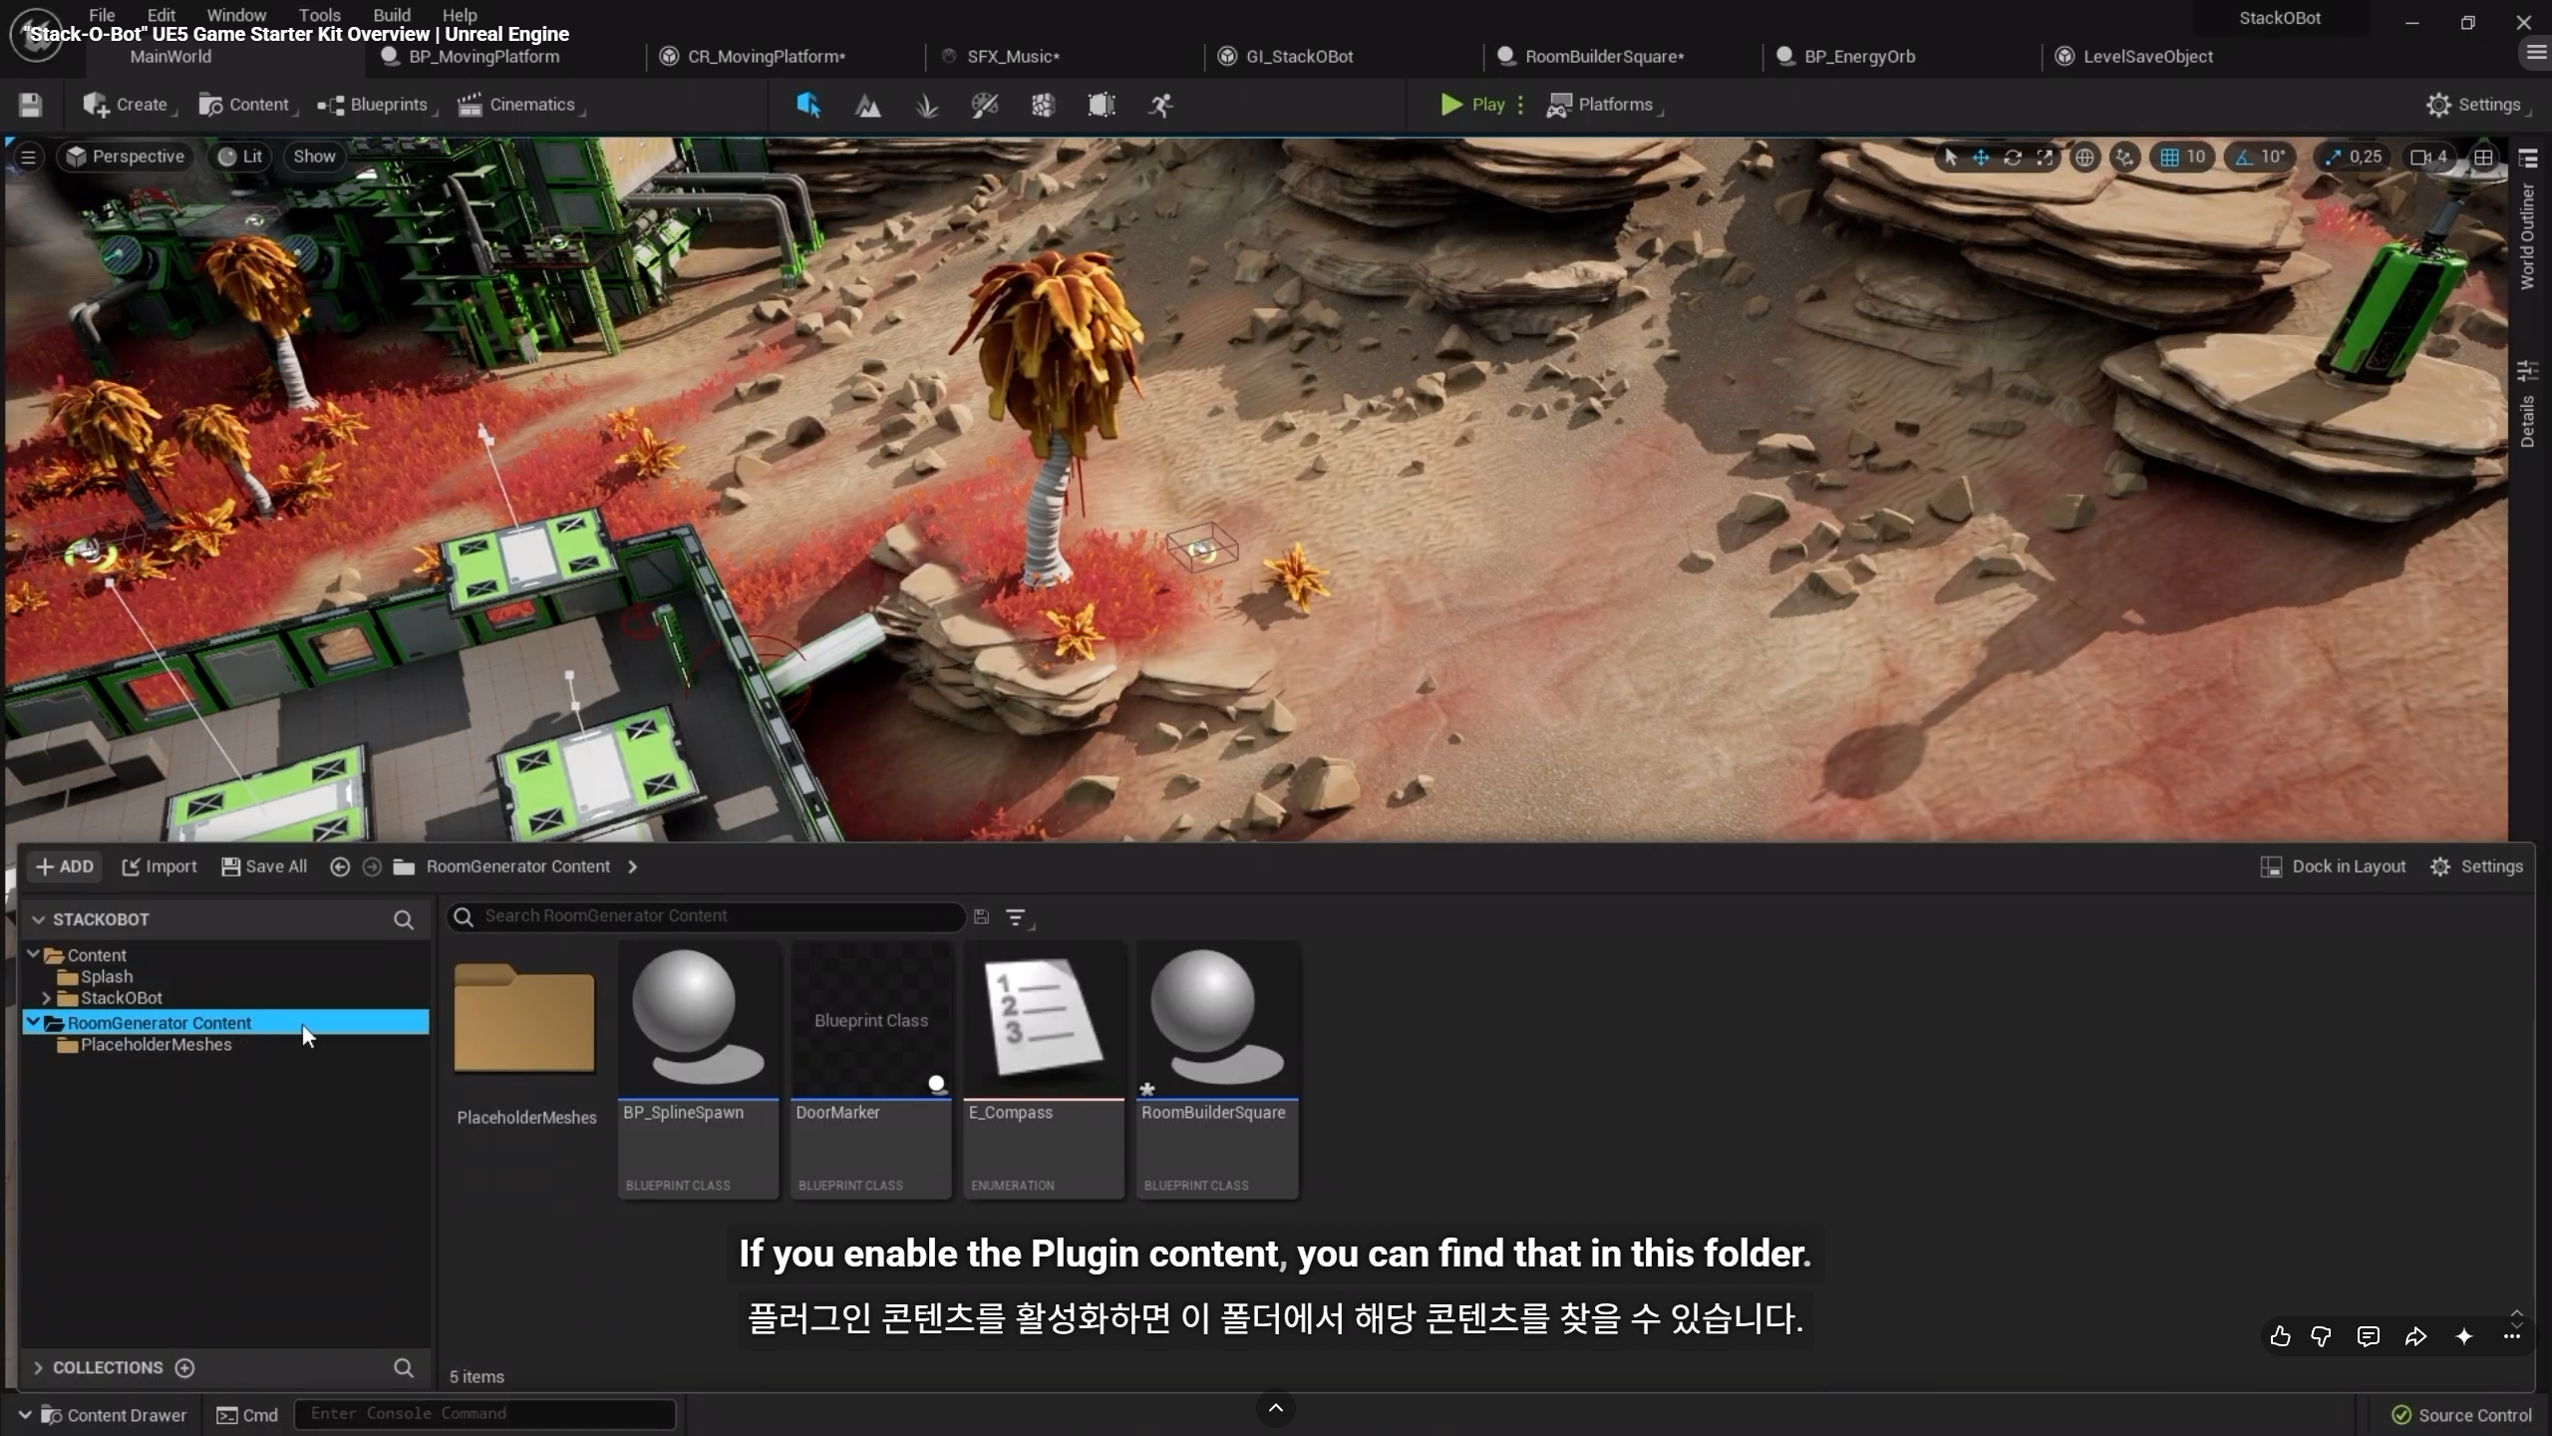This screenshot has width=2552, height=1436.
Task: Click the video like thumbs-up icon
Action: point(2280,1336)
